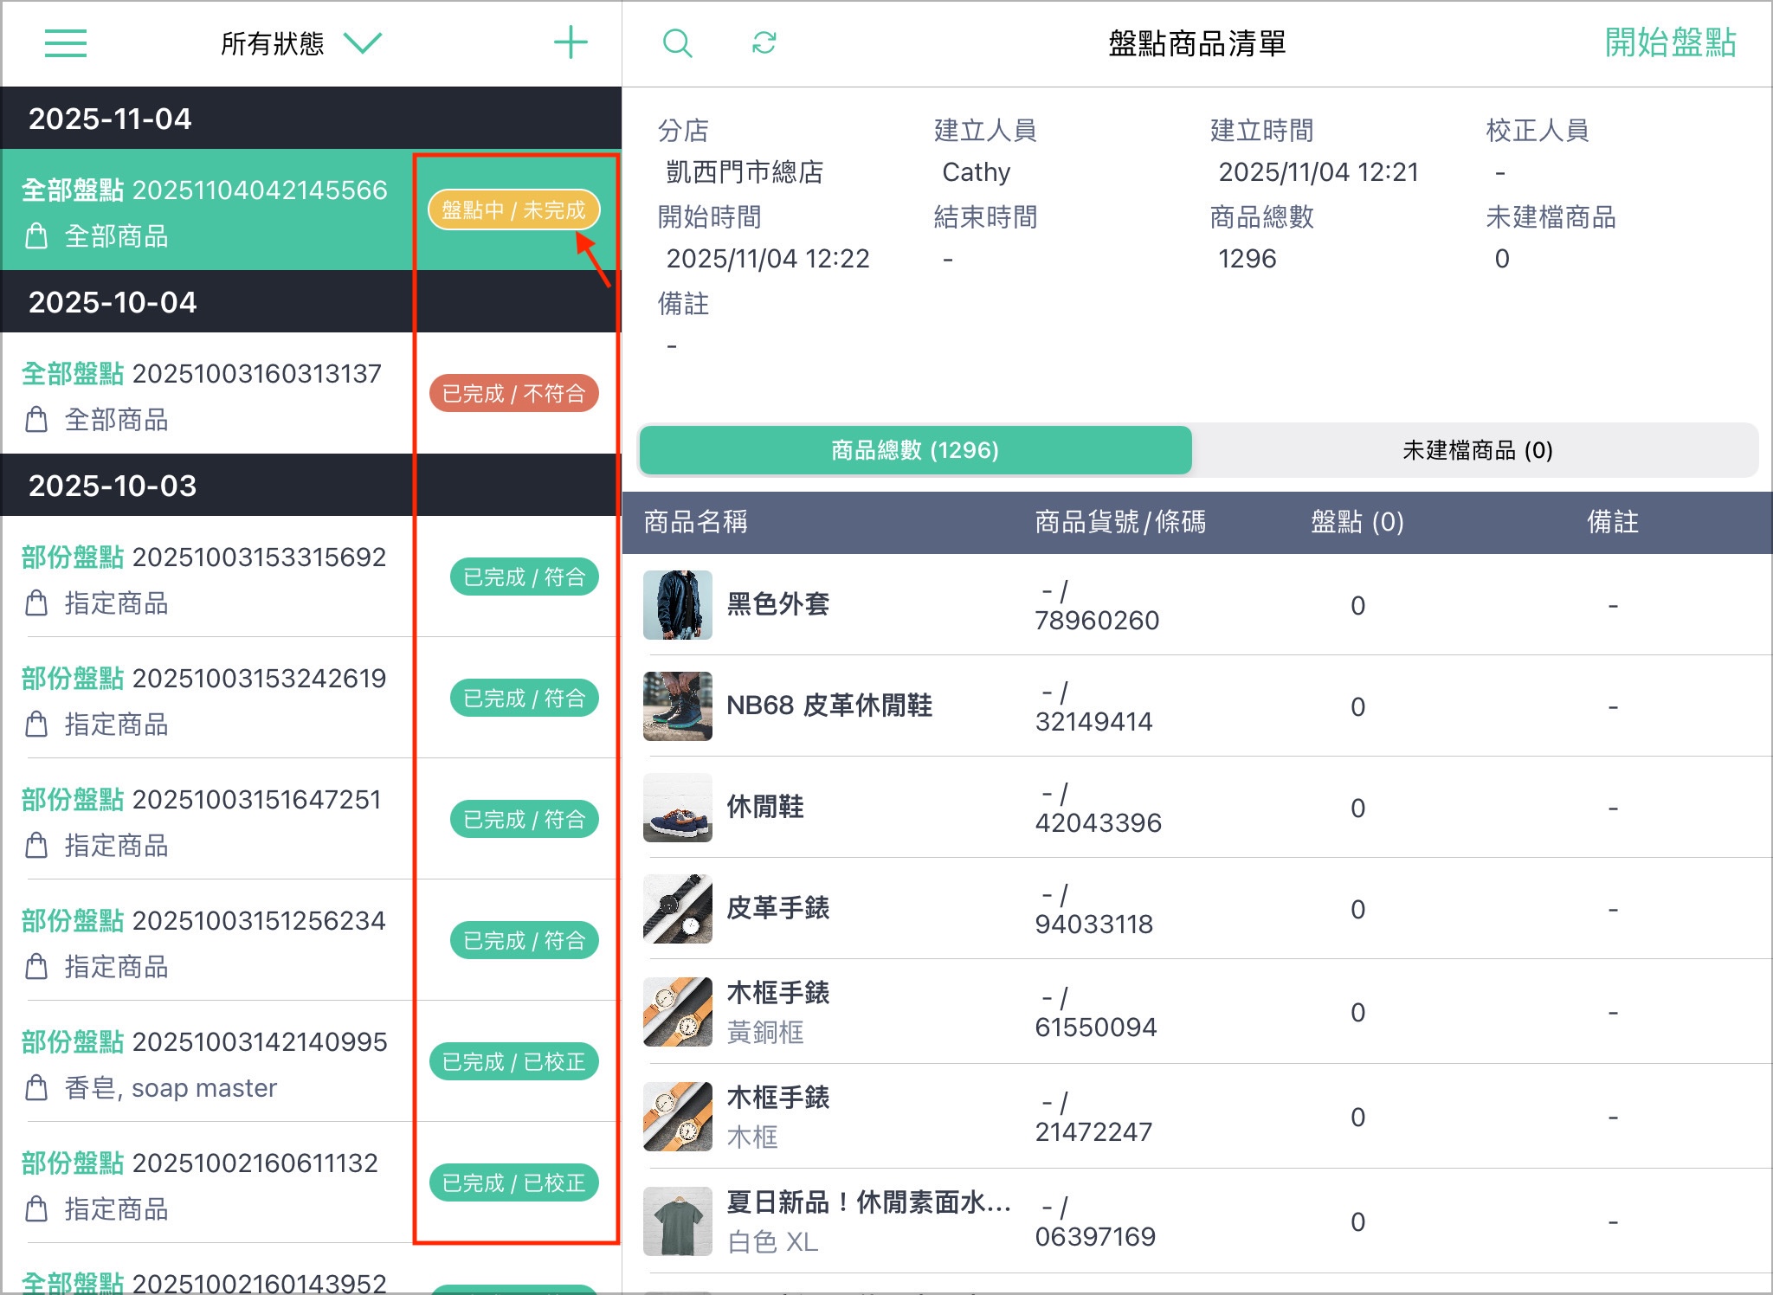The height and width of the screenshot is (1295, 1773).
Task: Select the 黑色外套 product name
Action: point(778,604)
